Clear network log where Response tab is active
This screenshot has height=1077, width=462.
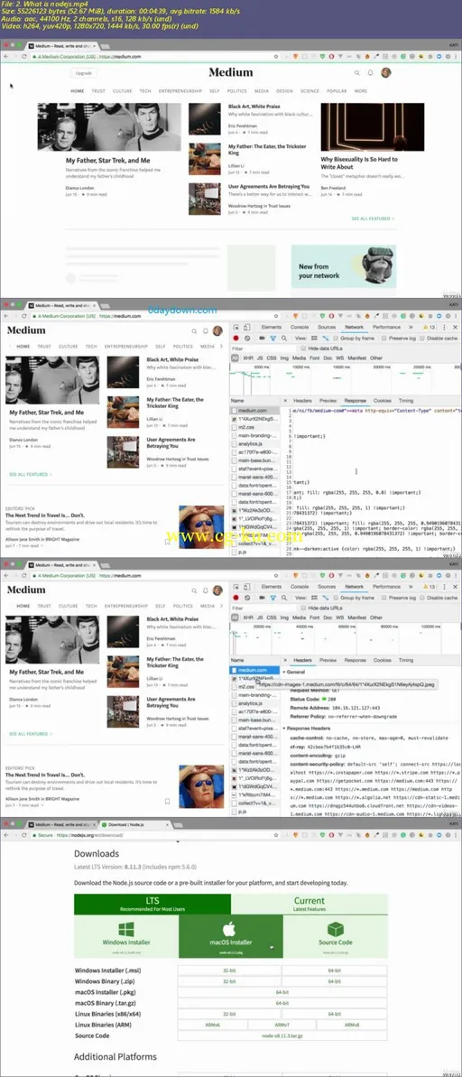(248, 338)
